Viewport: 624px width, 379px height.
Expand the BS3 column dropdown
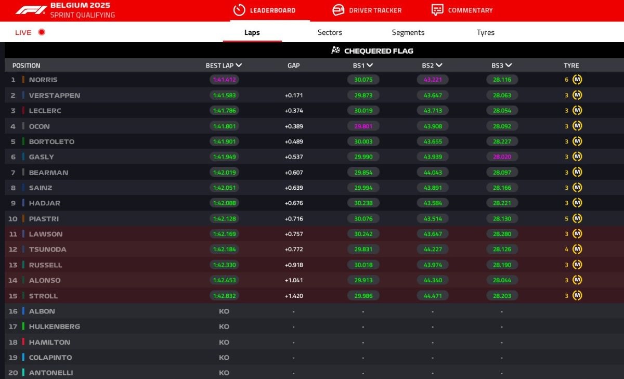(509, 66)
